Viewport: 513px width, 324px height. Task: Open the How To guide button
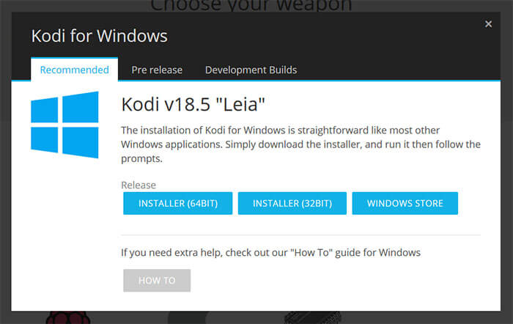[x=157, y=281]
